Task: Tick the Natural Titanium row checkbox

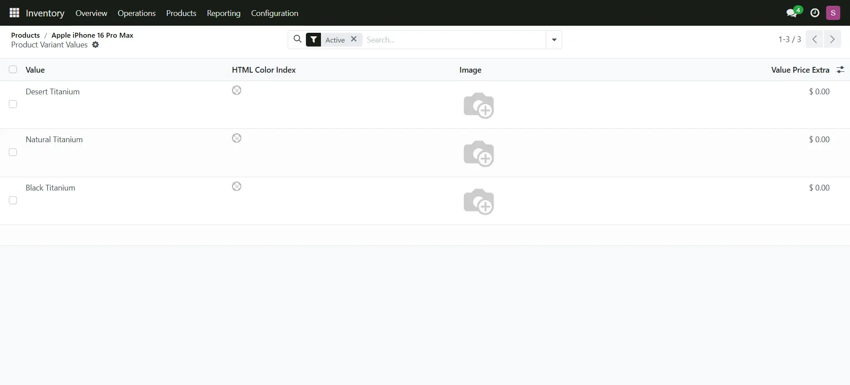Action: pos(13,152)
